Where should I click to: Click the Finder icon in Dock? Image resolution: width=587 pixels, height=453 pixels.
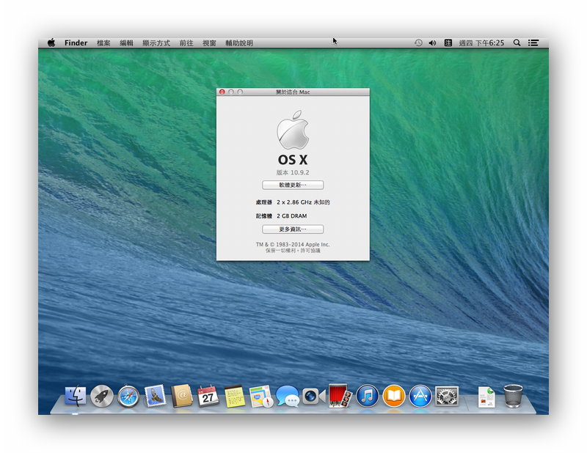point(76,396)
